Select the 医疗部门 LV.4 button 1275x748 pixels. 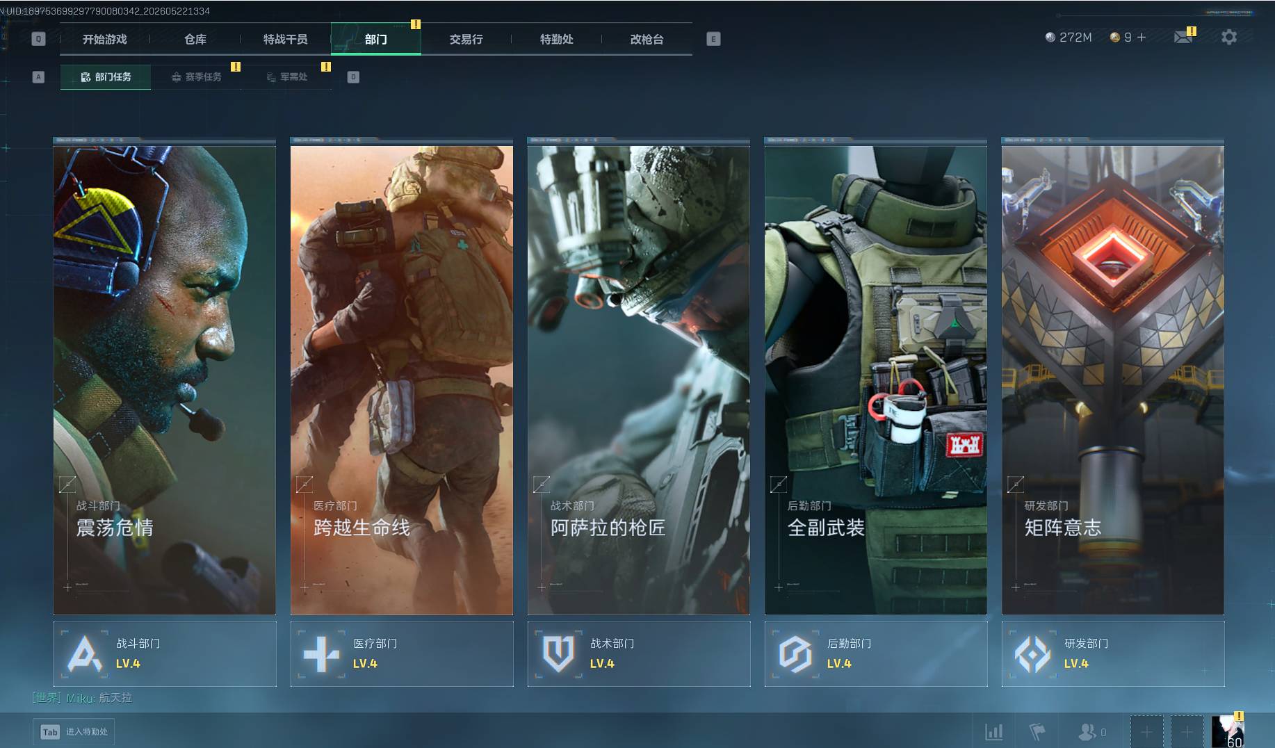tap(402, 653)
